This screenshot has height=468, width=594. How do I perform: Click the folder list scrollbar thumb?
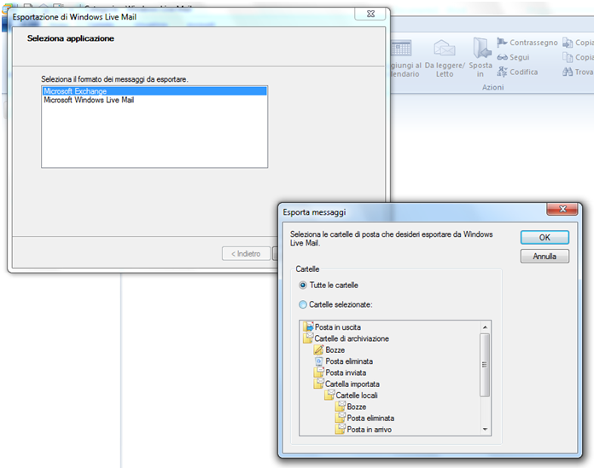click(x=485, y=365)
